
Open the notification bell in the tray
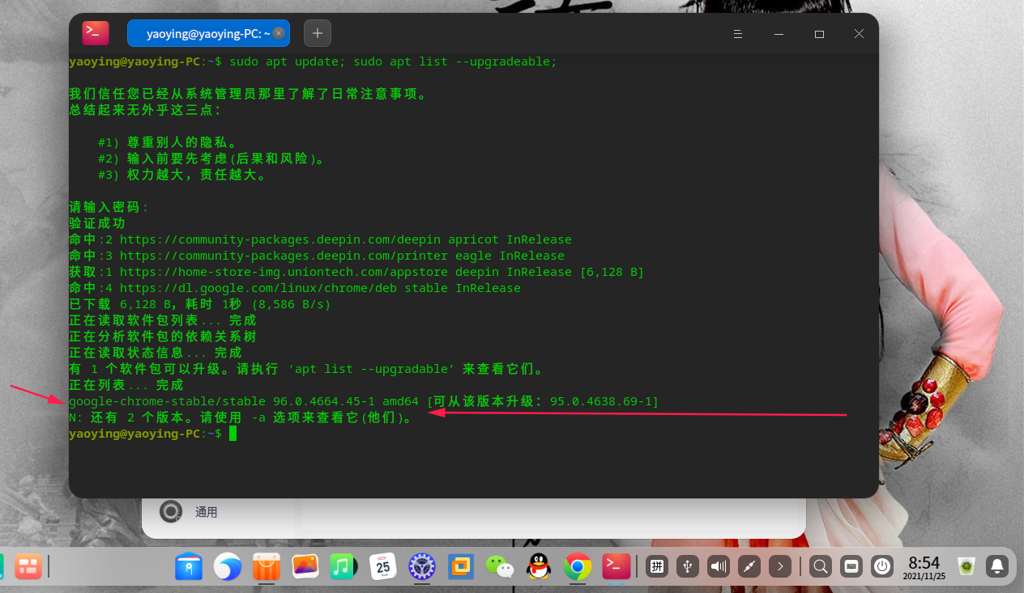pyautogui.click(x=997, y=566)
